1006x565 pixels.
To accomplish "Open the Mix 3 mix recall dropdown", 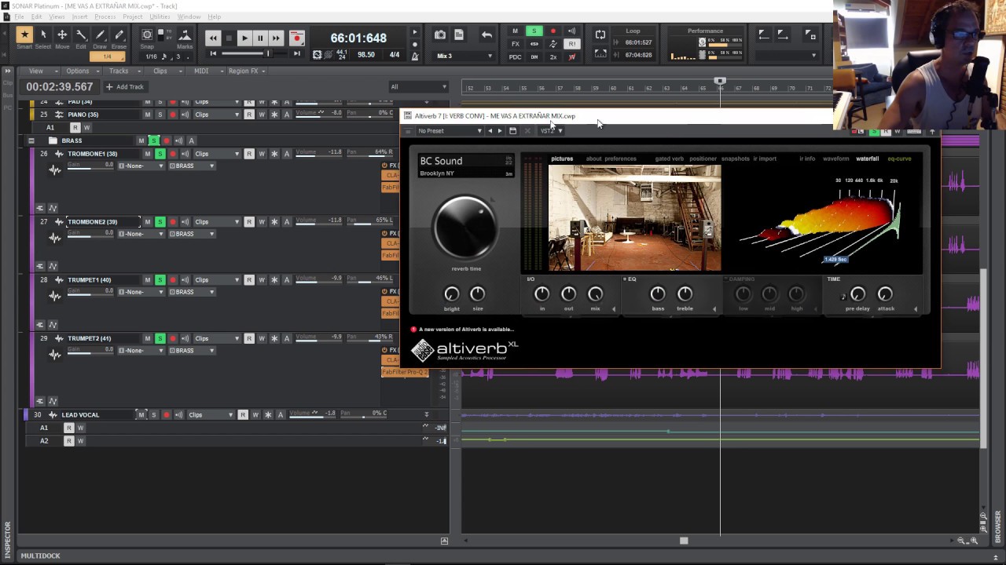I will click(465, 56).
